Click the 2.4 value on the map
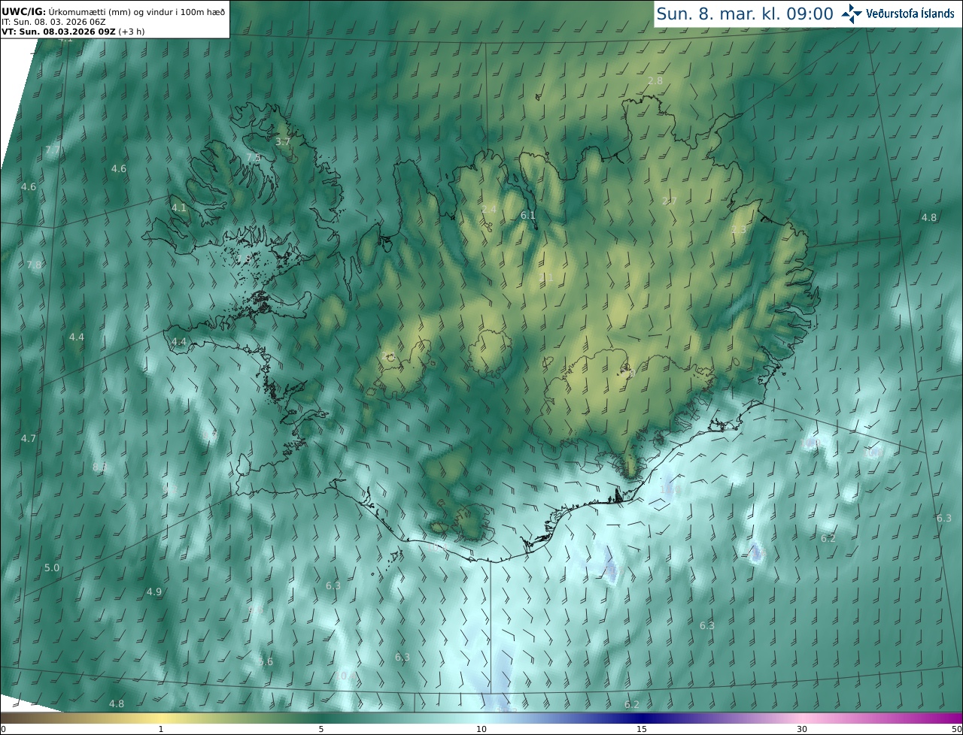The height and width of the screenshot is (735, 963). pos(489,208)
